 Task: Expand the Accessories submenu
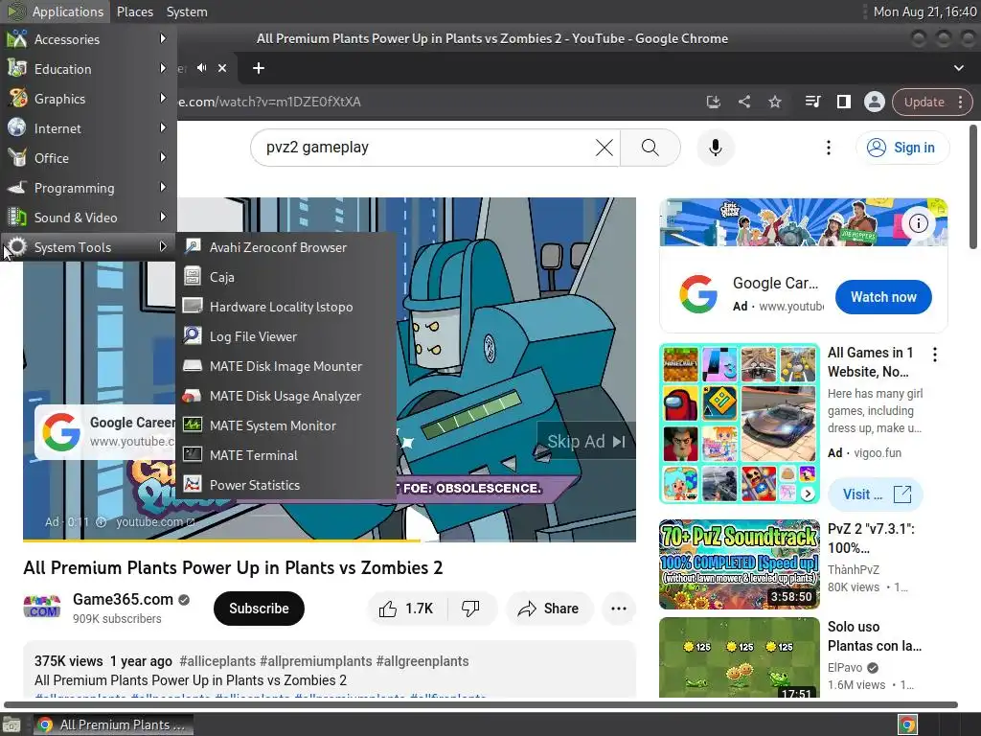click(88, 38)
